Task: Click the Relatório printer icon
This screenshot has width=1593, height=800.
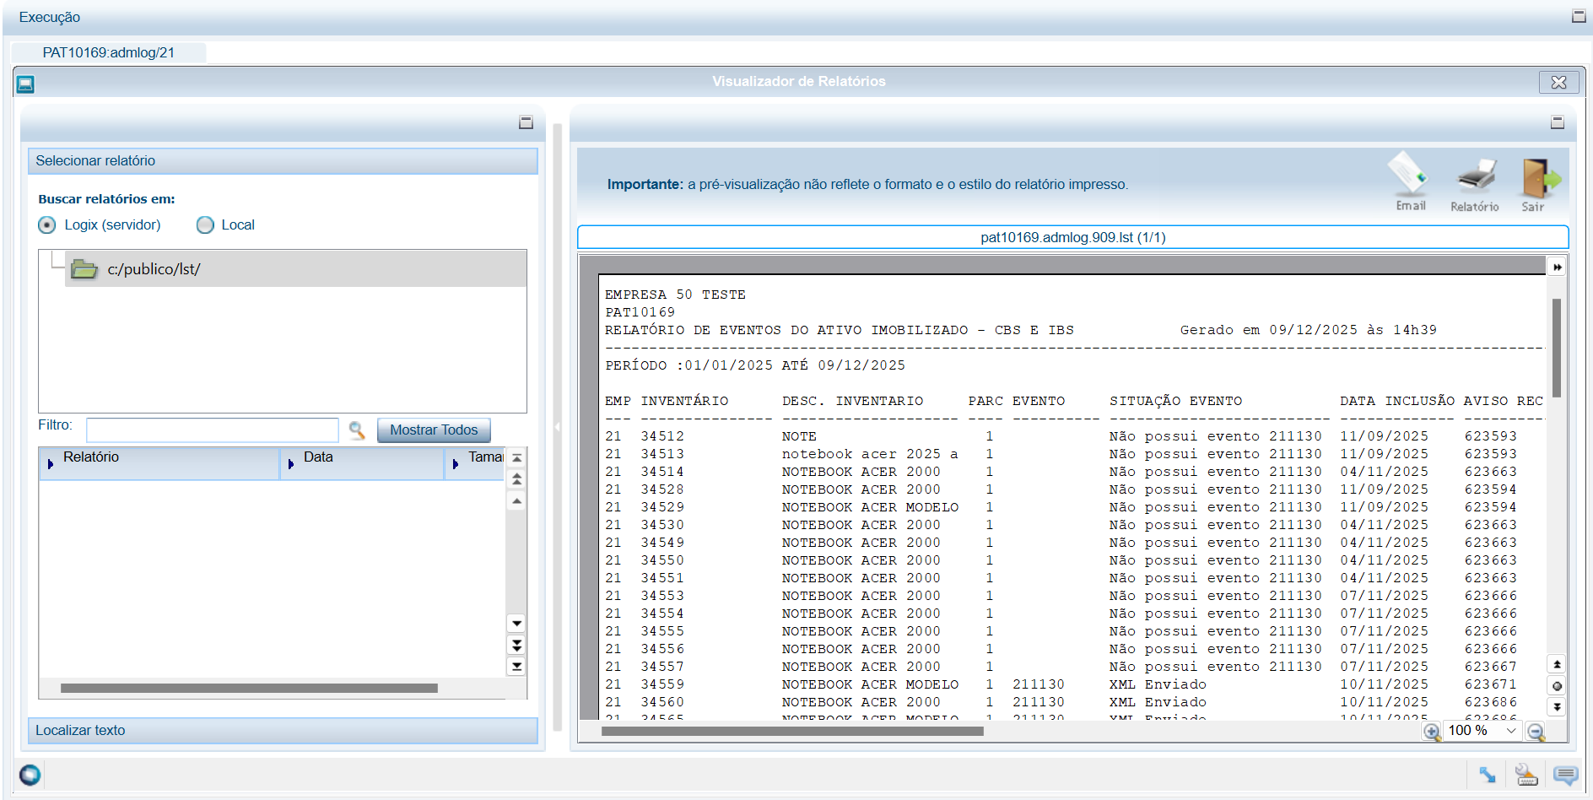Action: pyautogui.click(x=1475, y=184)
